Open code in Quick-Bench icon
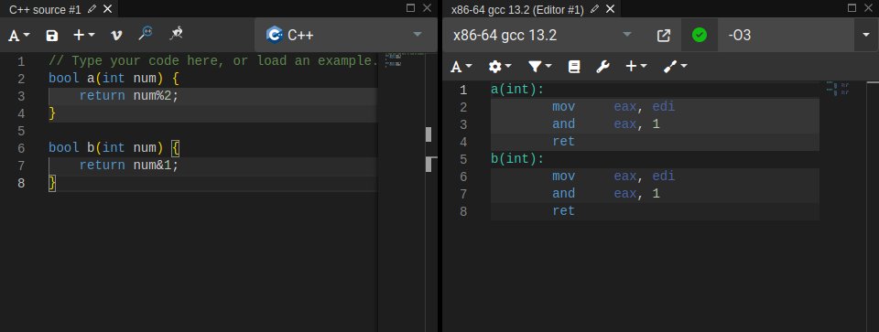The width and height of the screenshot is (879, 332). click(176, 34)
